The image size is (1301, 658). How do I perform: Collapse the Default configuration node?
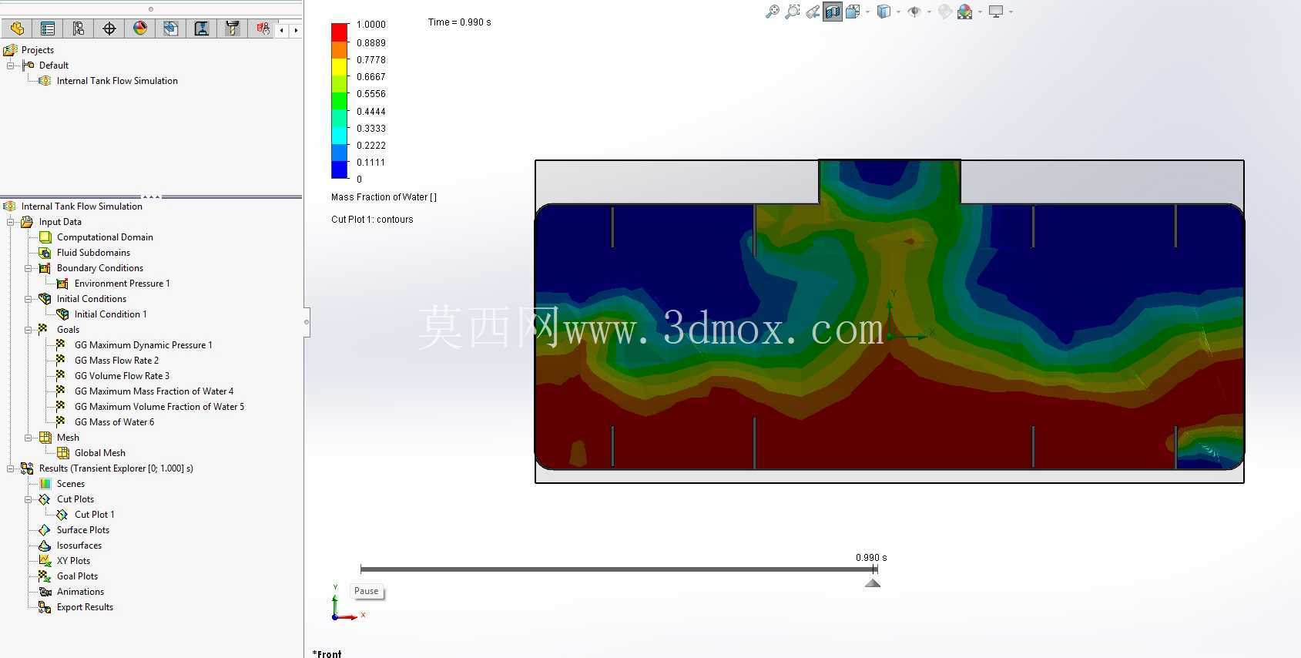click(x=11, y=65)
